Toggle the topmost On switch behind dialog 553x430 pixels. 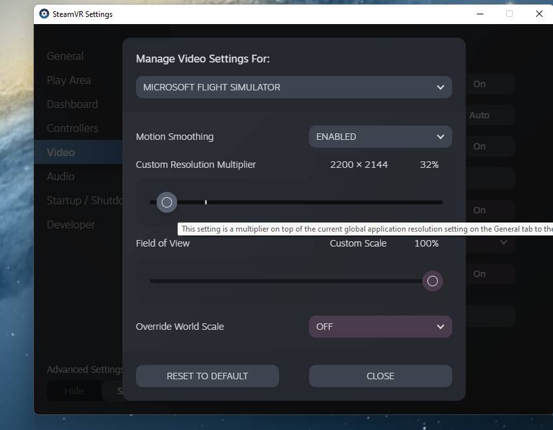491,84
